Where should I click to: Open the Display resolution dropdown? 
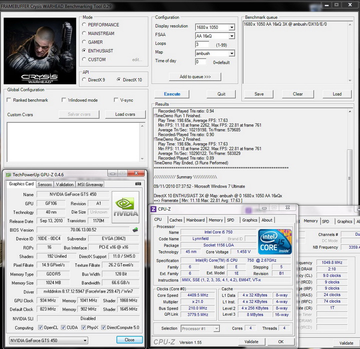coord(231,27)
